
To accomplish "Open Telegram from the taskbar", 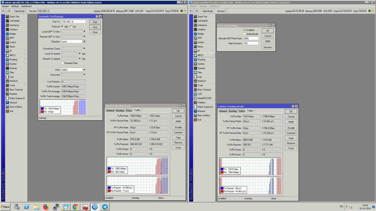I will (x=105, y=207).
